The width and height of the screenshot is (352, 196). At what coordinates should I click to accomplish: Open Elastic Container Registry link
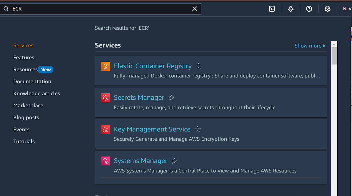(153, 66)
